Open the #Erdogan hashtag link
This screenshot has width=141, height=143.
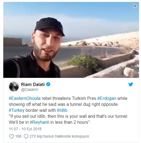(x=107, y=98)
